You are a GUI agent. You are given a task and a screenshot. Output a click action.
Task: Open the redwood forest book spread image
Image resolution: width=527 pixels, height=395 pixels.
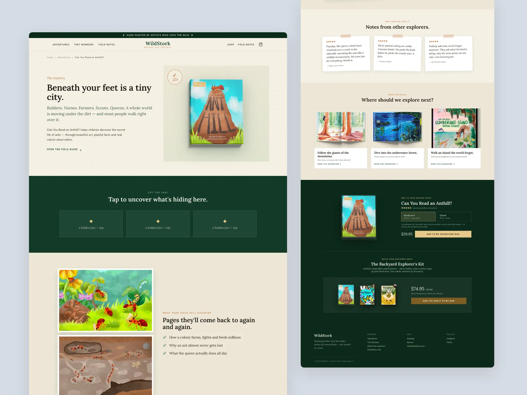(341, 128)
